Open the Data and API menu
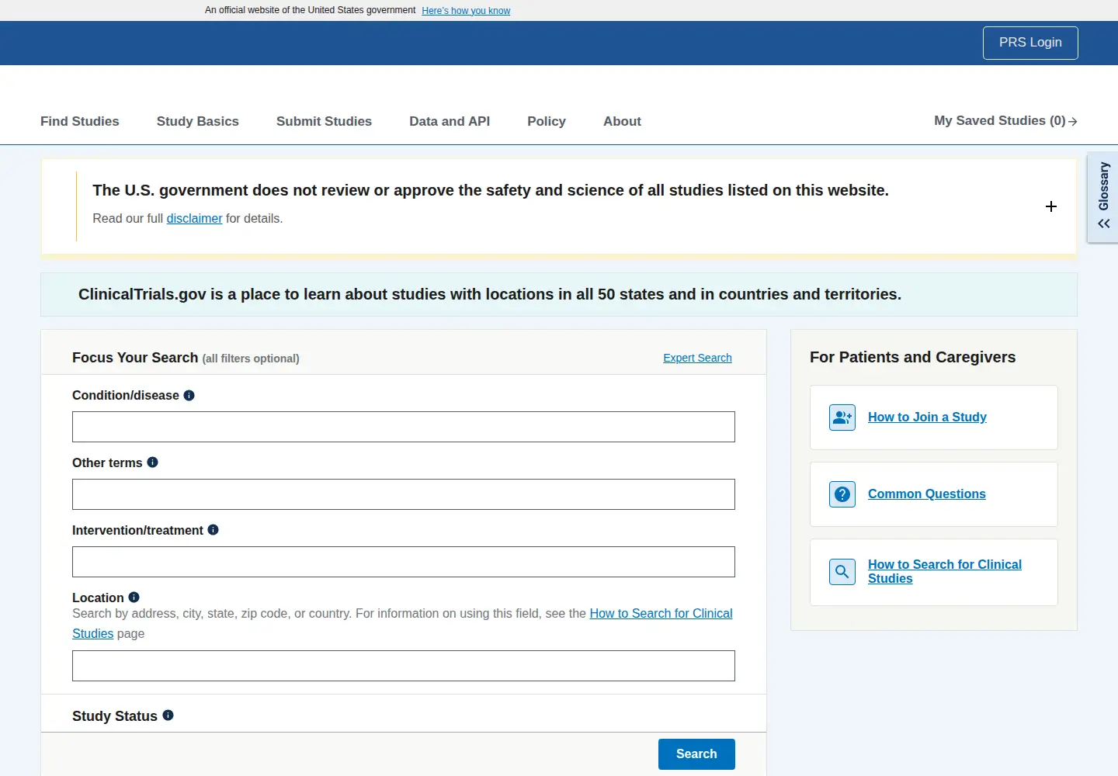Image resolution: width=1118 pixels, height=776 pixels. pos(450,121)
